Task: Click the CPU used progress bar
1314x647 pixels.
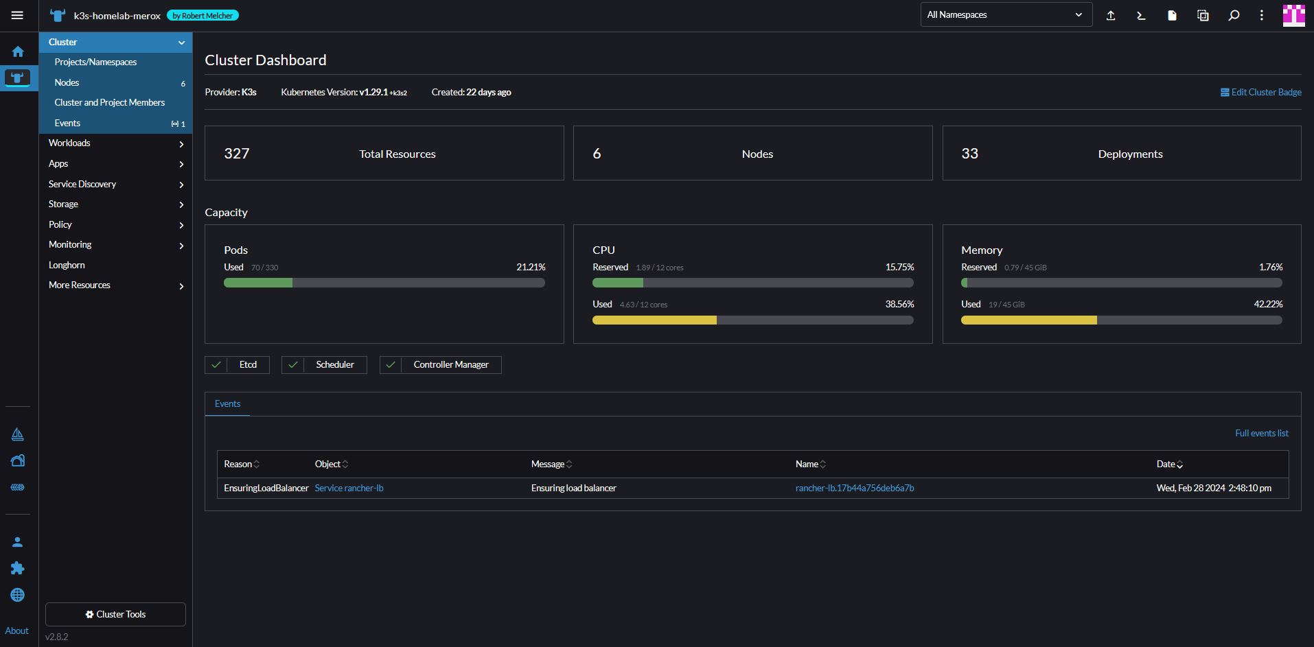Action: click(x=752, y=320)
